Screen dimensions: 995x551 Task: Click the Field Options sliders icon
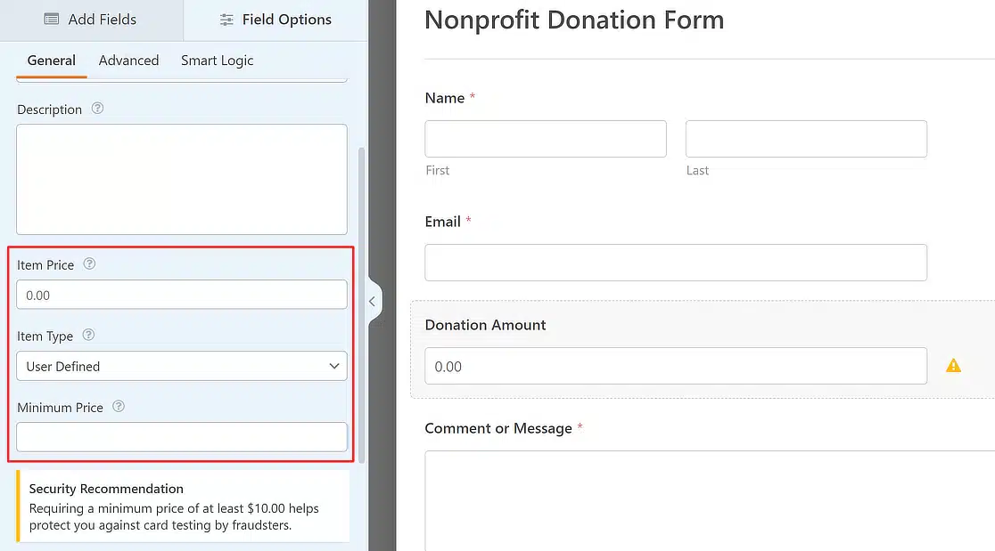coord(226,20)
